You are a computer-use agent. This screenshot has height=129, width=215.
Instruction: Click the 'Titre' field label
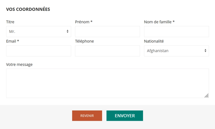click(10, 22)
